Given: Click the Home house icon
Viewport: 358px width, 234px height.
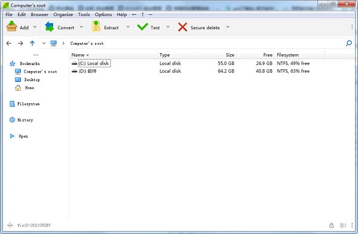Looking at the screenshot, I should point(18,88).
